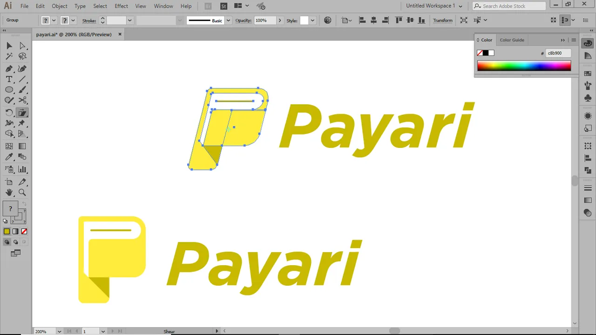Close the payari.ai document tab
This screenshot has width=596, height=335.
[x=120, y=34]
